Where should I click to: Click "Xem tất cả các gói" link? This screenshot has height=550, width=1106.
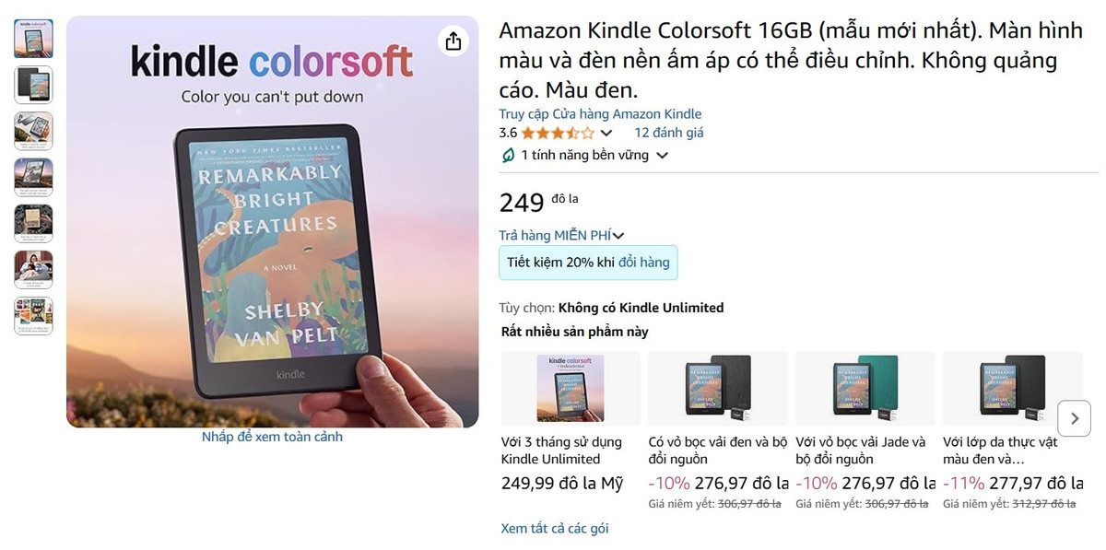point(555,528)
